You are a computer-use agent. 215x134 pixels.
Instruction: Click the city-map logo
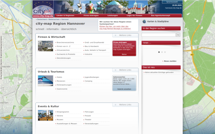[x=43, y=8]
